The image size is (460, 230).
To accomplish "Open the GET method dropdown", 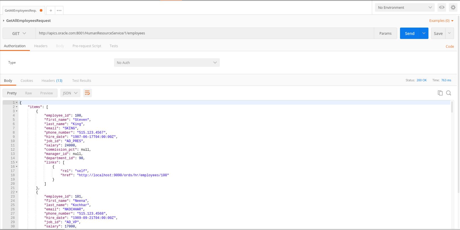I will [x=19, y=33].
